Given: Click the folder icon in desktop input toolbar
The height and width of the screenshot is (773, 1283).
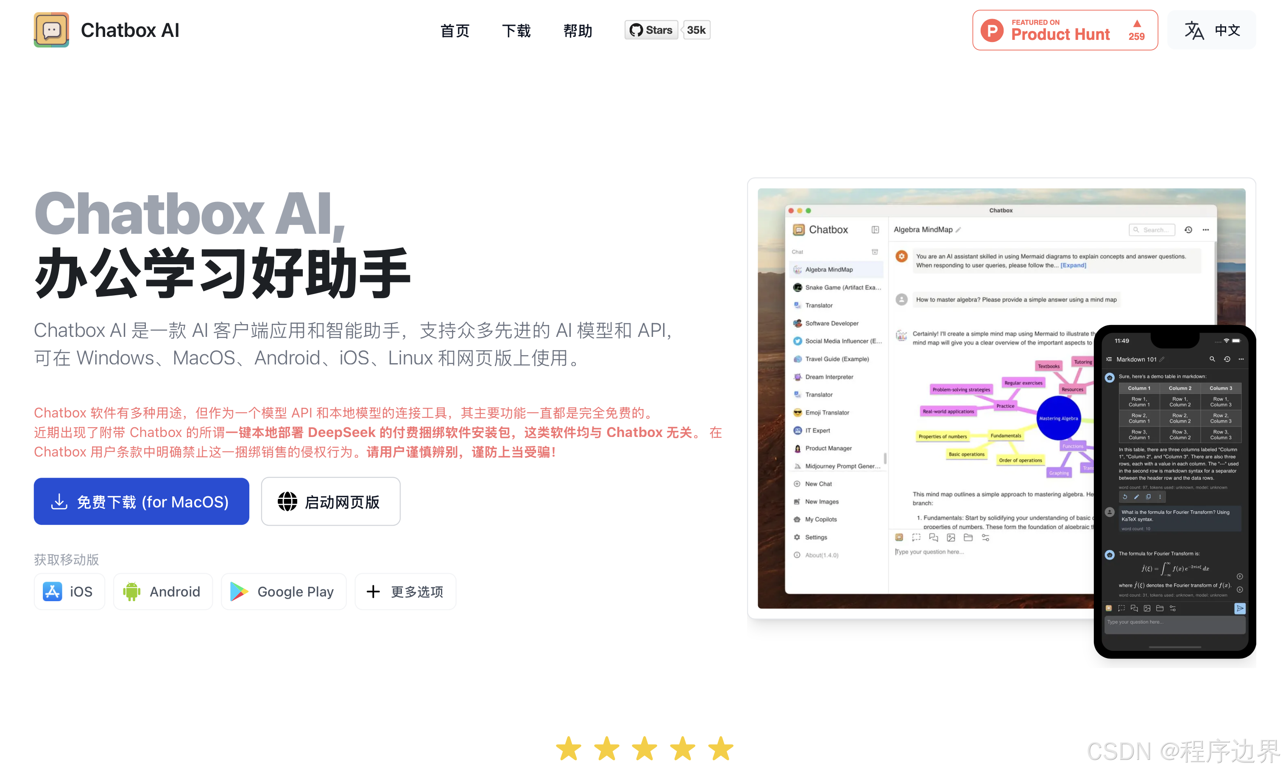Looking at the screenshot, I should coord(968,537).
